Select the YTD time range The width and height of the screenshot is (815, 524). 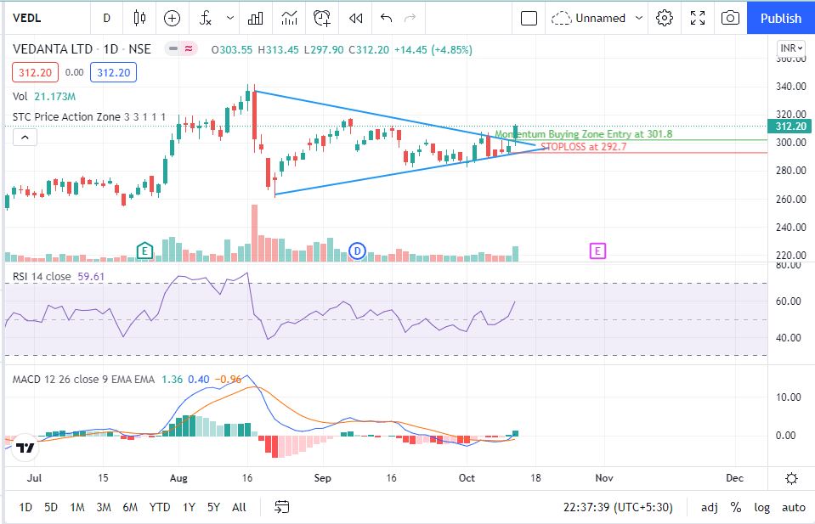[159, 507]
